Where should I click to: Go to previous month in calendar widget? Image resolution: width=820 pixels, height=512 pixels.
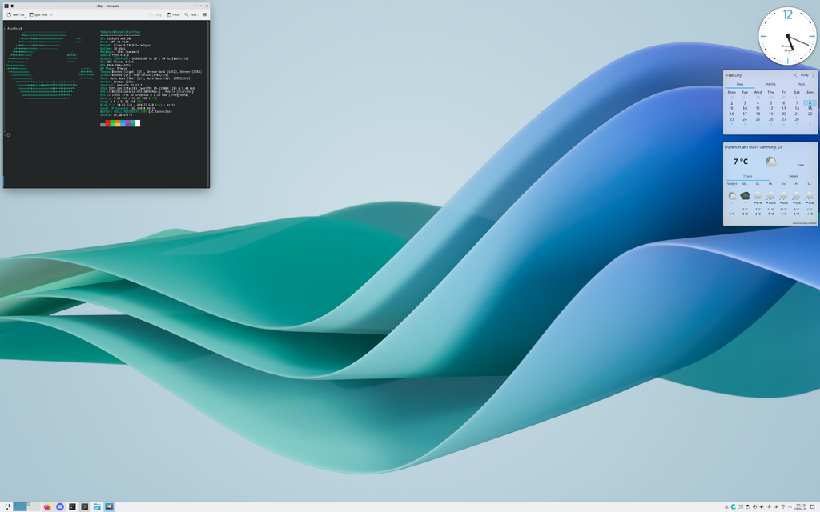tap(795, 75)
